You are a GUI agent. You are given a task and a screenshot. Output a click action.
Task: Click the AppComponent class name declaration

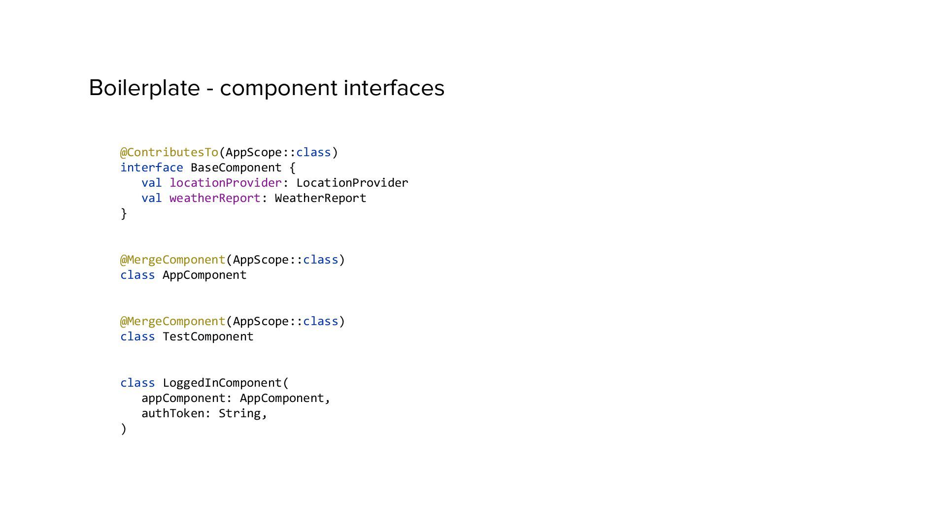[204, 275]
